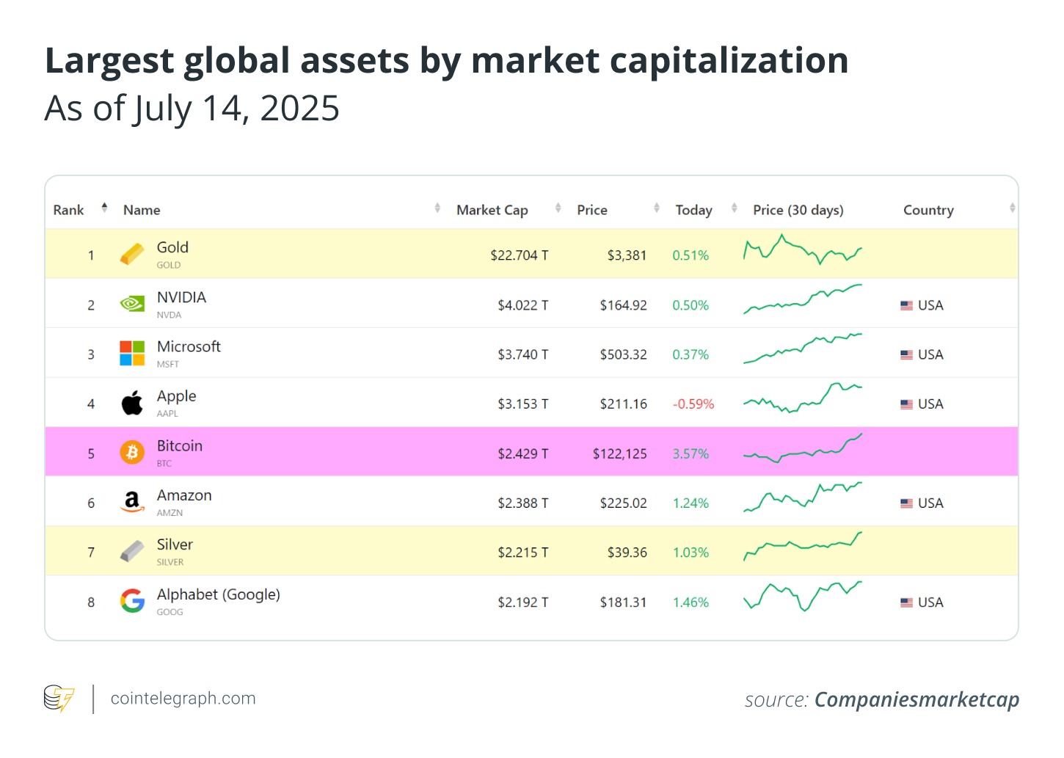Open the cointelegraph.com link
1064x758 pixels.
pos(183,699)
